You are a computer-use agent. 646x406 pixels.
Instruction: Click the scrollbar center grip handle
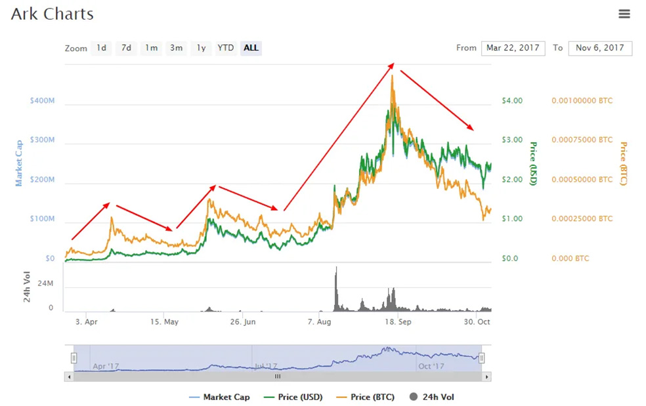click(278, 376)
